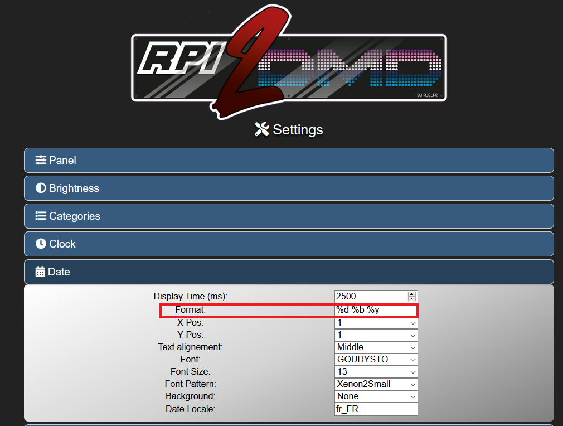563x426 pixels.
Task: Click the Format label
Action: 190,309
